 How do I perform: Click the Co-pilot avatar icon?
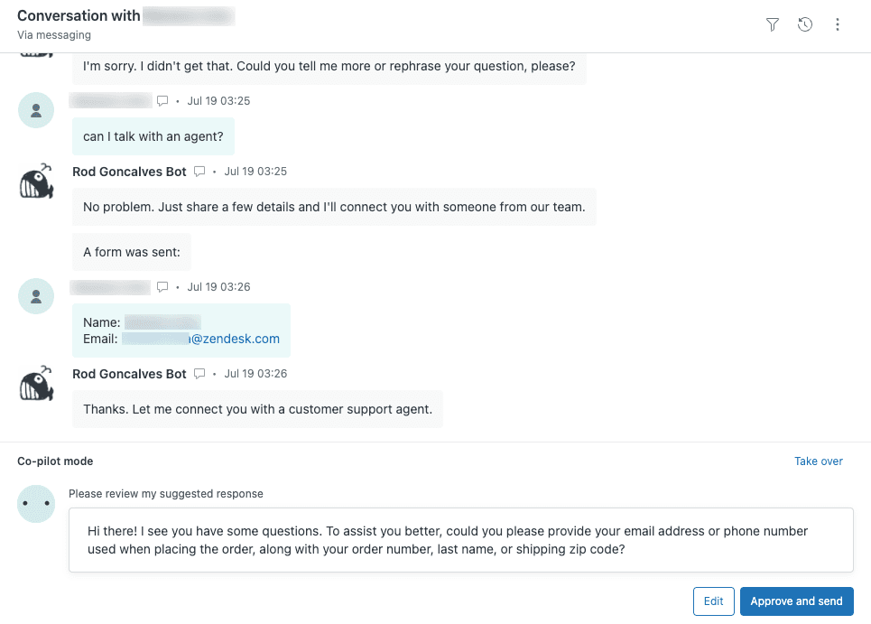coord(36,502)
